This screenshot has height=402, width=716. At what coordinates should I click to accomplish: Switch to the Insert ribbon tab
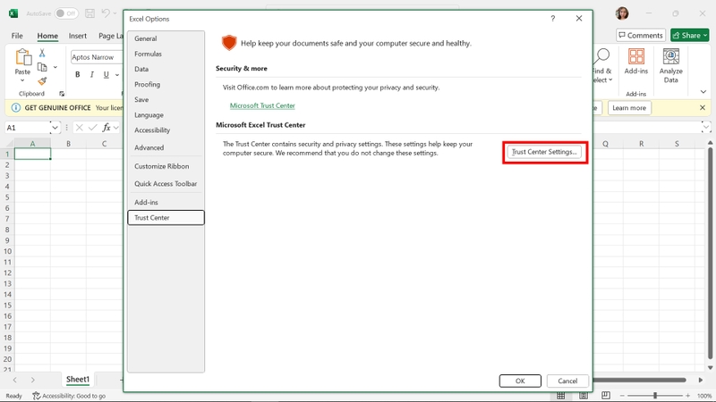click(x=78, y=36)
